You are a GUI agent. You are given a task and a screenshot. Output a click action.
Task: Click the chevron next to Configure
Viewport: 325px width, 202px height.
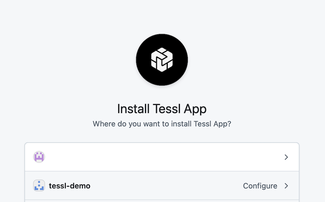click(x=286, y=186)
